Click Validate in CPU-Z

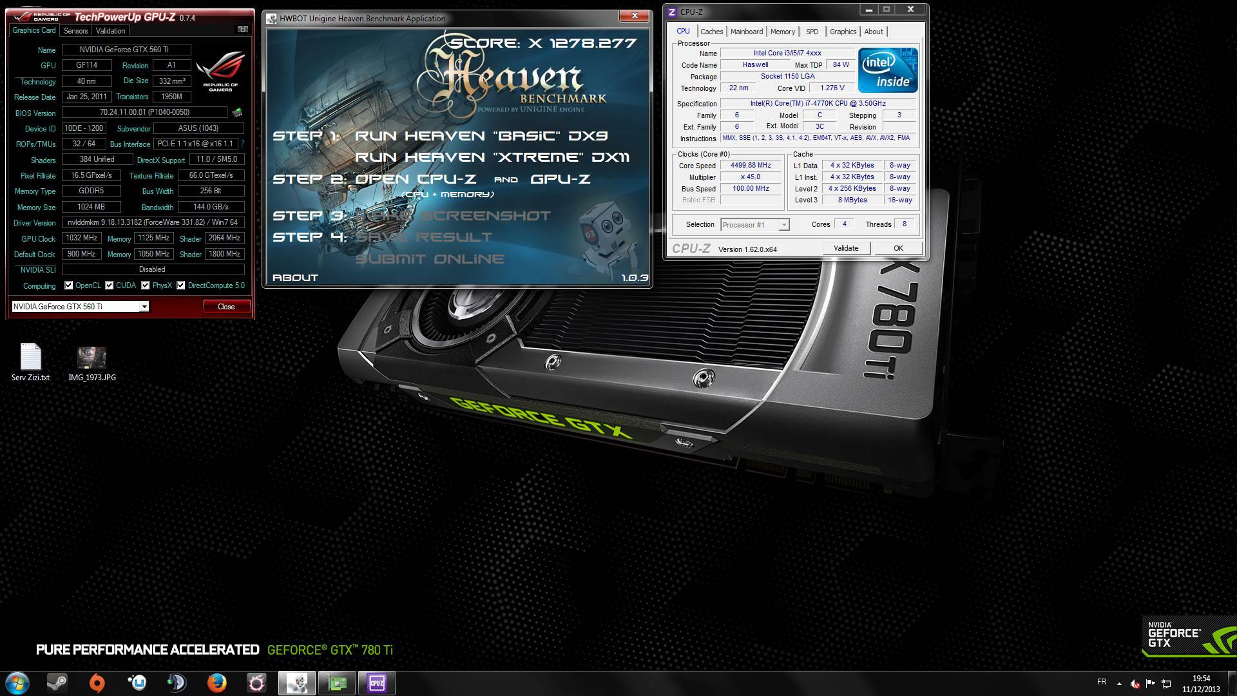click(846, 248)
